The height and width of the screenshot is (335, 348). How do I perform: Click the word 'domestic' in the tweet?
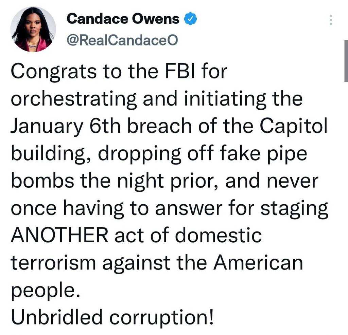coord(219,235)
